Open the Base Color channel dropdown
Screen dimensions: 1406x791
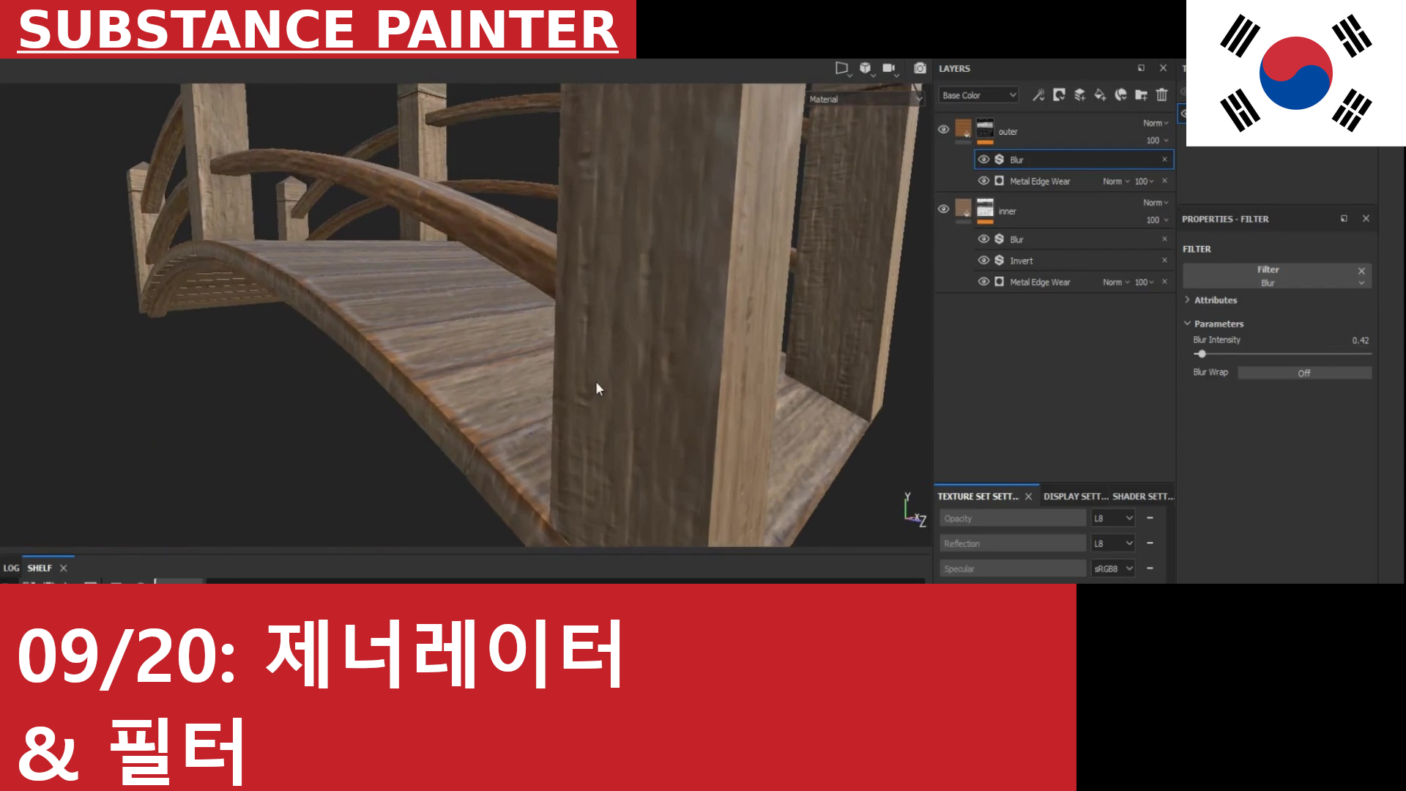(x=979, y=95)
